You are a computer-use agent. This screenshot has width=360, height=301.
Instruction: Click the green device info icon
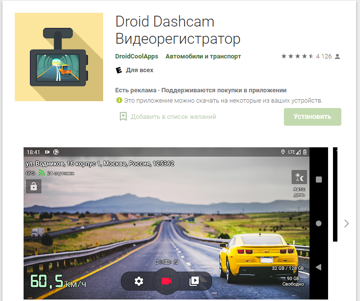(x=119, y=100)
